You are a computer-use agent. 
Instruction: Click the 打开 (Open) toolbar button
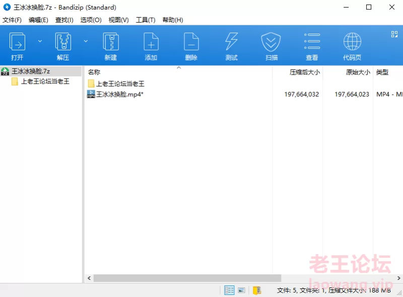(17, 46)
